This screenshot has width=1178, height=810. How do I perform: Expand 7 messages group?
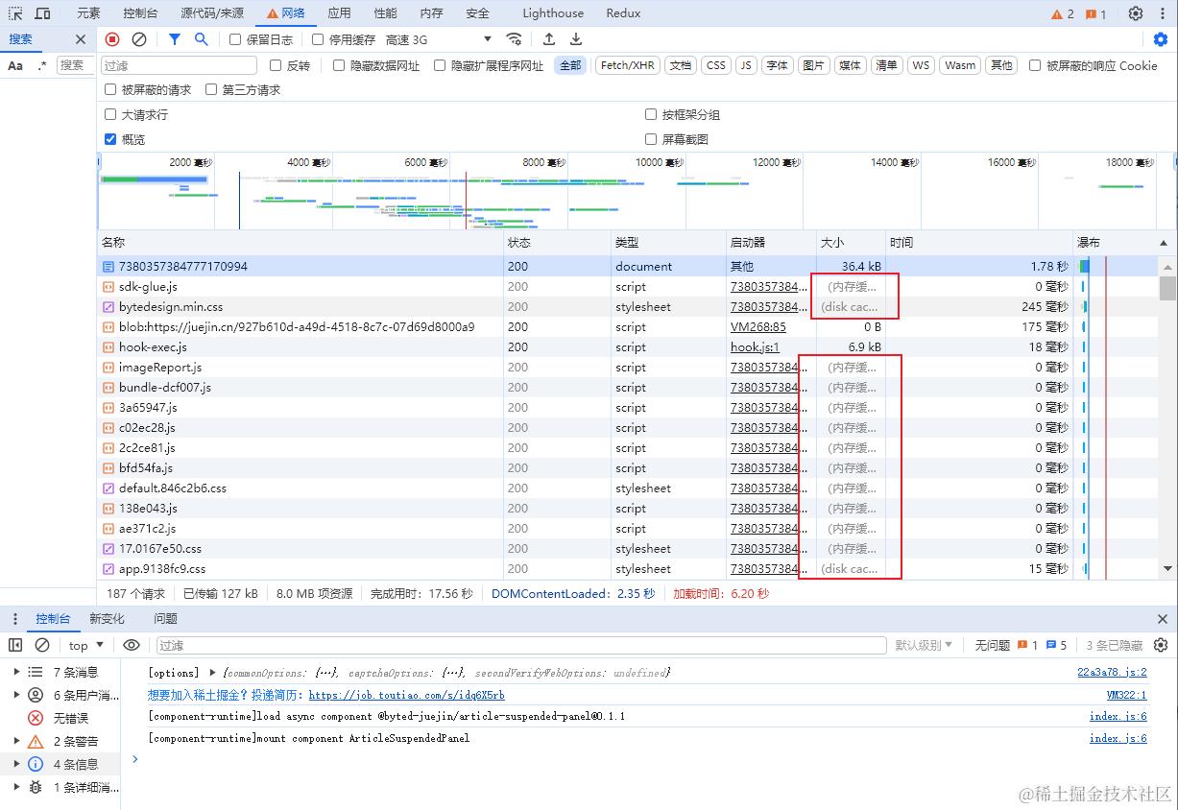pos(16,672)
